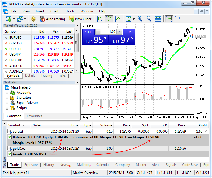
Task: Select USDCHF symbol in Market Watch
Action: [x=16, y=49]
